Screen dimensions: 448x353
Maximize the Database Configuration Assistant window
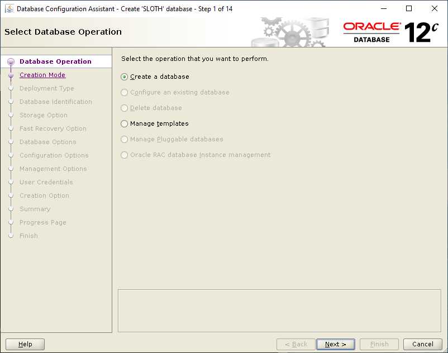point(409,8)
